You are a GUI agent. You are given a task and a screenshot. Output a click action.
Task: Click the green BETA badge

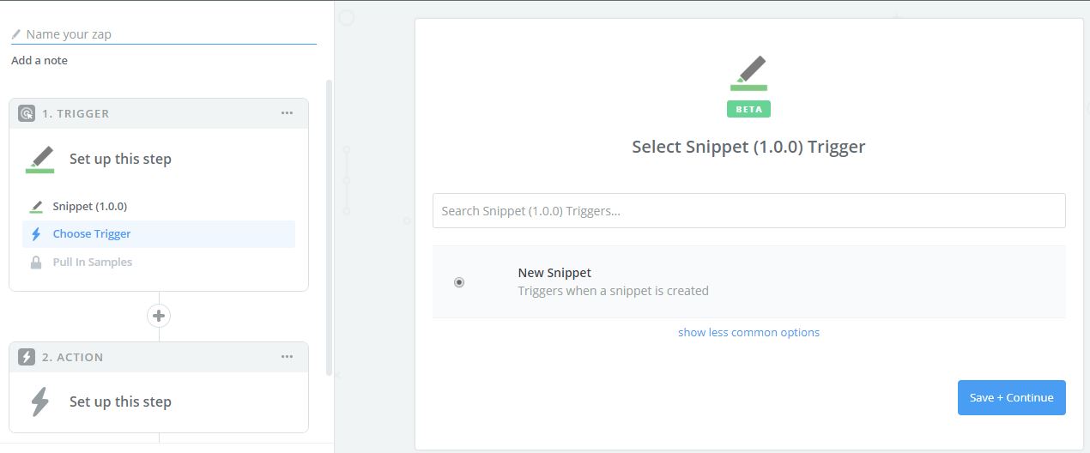click(x=748, y=110)
